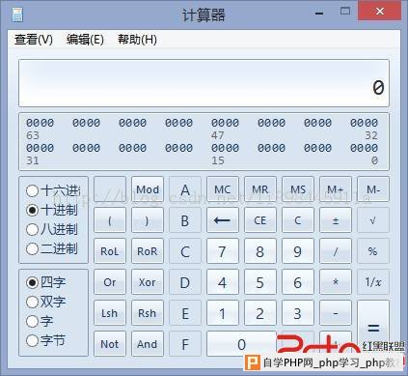The width and height of the screenshot is (408, 376).
Task: Click the bottom-right bit group above 0
Action: point(364,148)
